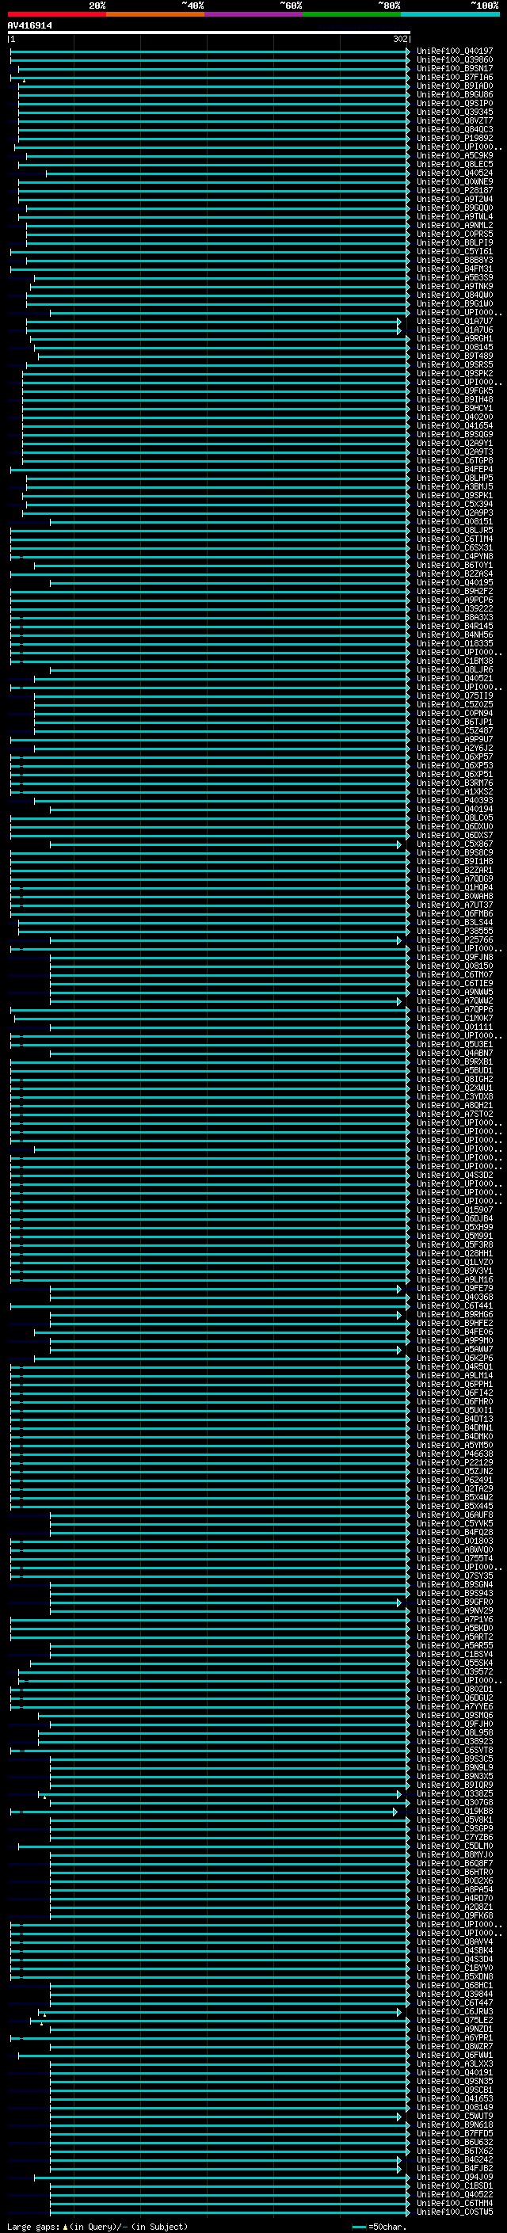Click the cyan ~100% identity color segment
Screen dimensions: 507x2233
450,15
